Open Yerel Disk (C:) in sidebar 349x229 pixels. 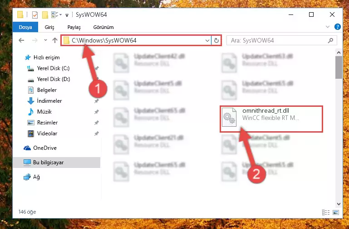click(x=53, y=68)
